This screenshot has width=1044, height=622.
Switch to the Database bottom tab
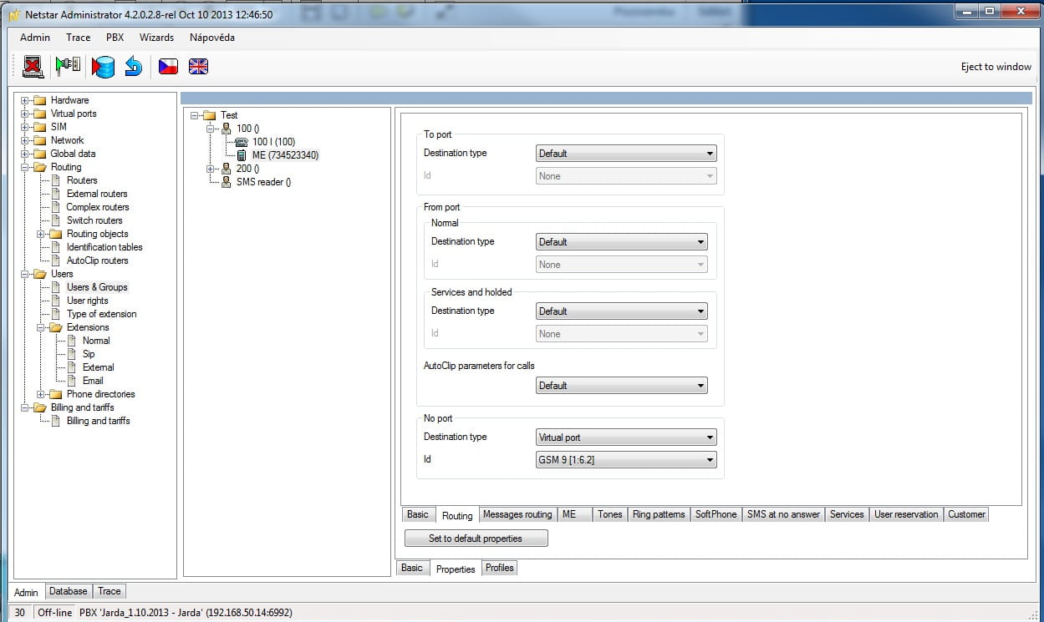click(x=69, y=591)
